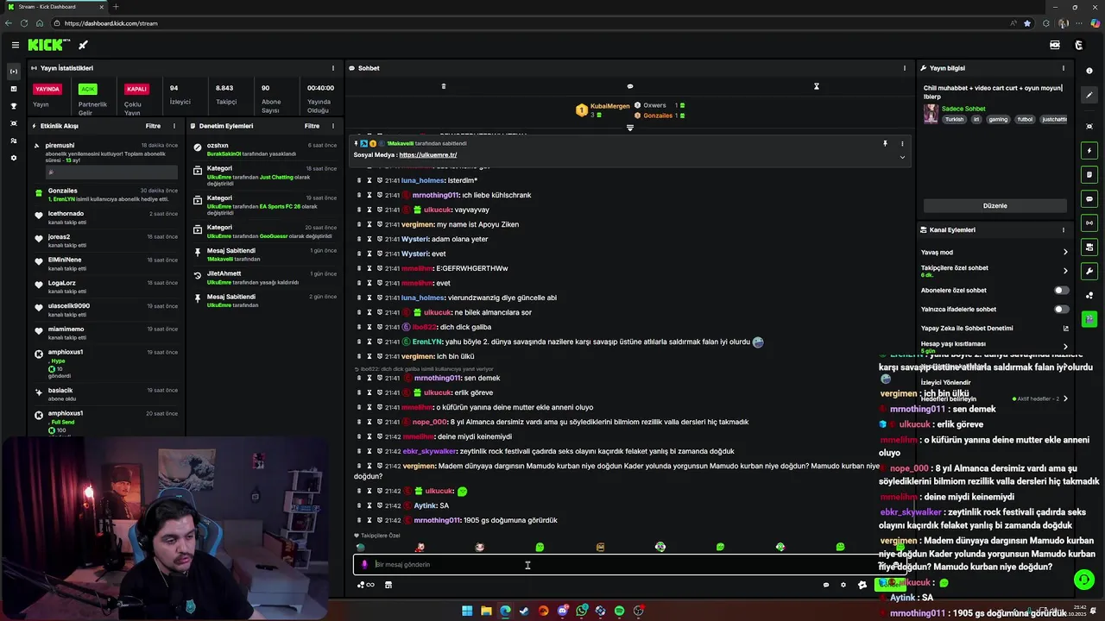
Task: Open Etkinlik Akışı panel three-dot menu
Action: [x=174, y=126]
